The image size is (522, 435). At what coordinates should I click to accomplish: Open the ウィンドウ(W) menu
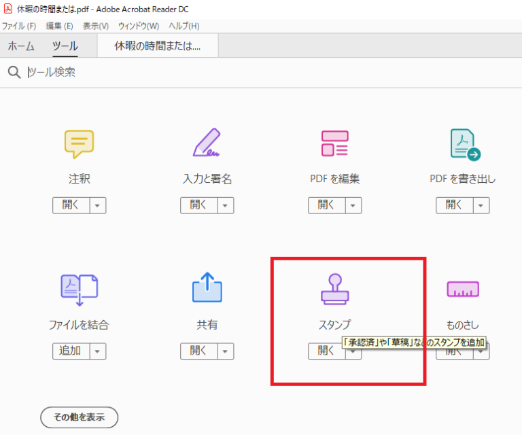tap(139, 26)
